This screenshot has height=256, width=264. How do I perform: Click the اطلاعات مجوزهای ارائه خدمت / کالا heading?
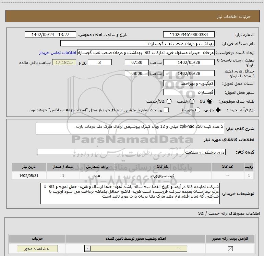tap(229, 213)
